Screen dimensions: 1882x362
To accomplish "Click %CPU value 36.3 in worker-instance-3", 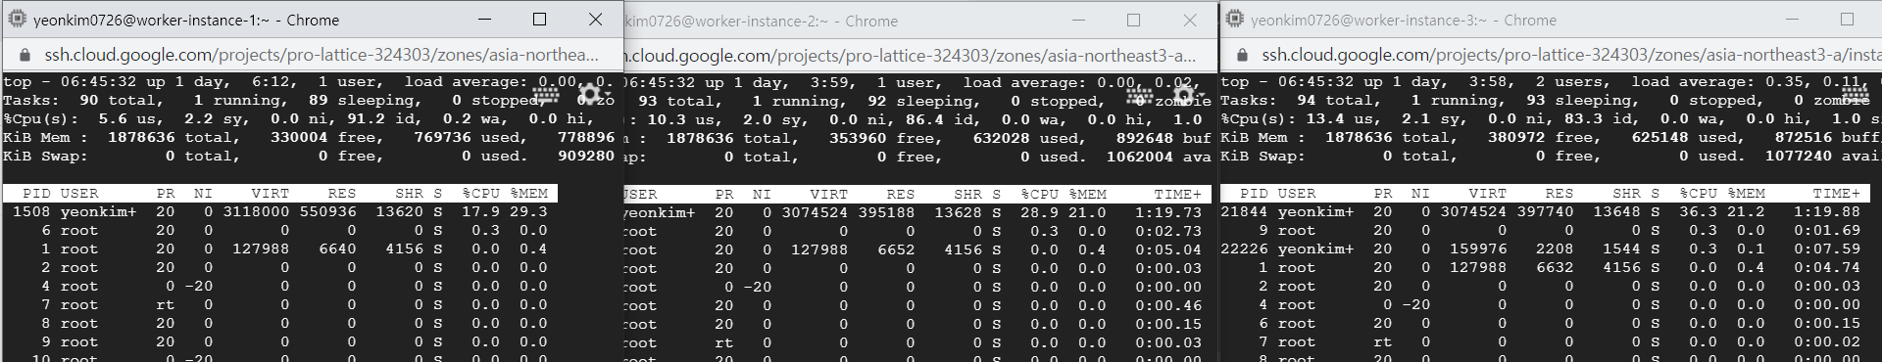I will (1699, 211).
